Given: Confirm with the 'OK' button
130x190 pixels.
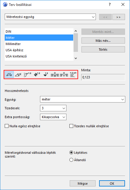Looking at the screenshot, I should (x=112, y=184).
